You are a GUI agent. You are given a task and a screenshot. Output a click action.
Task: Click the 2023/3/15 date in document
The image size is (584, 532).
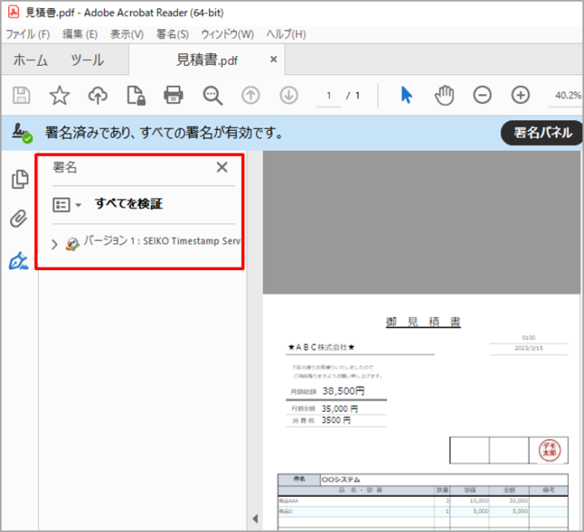coord(528,348)
